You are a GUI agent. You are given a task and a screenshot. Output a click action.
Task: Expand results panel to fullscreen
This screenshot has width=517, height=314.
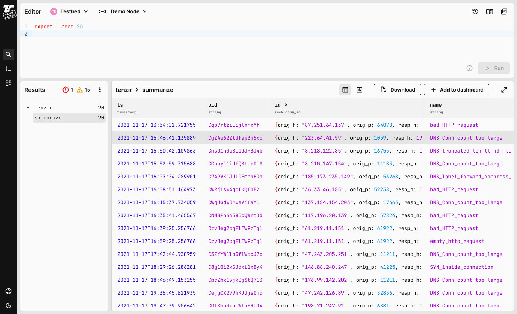pyautogui.click(x=504, y=90)
